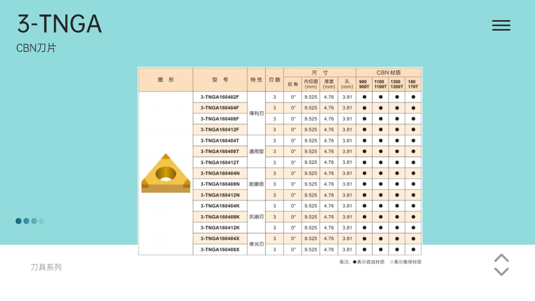Open the hamburger menu
This screenshot has width=535, height=301.
[x=501, y=25]
